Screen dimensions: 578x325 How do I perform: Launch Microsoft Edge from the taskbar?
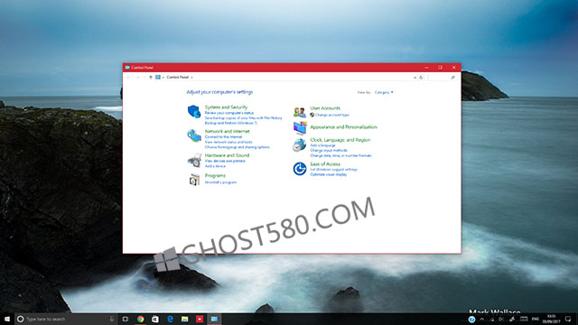[170, 319]
